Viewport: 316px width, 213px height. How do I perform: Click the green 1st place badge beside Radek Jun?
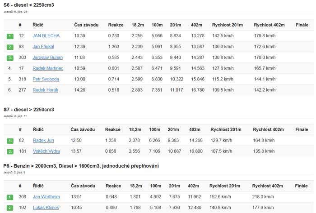pyautogui.click(x=10, y=141)
